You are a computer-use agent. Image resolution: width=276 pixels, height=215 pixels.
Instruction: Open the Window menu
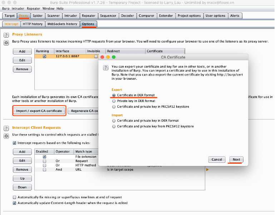coord(48,9)
